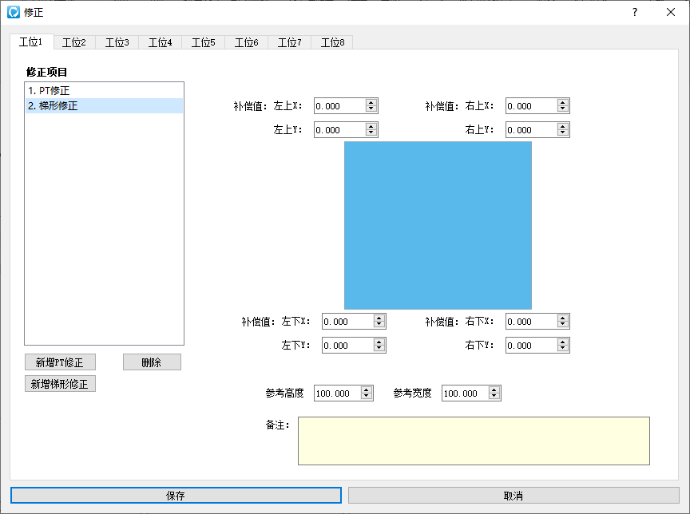This screenshot has width=690, height=514.
Task: Close the 修正 dialog window
Action: (671, 12)
